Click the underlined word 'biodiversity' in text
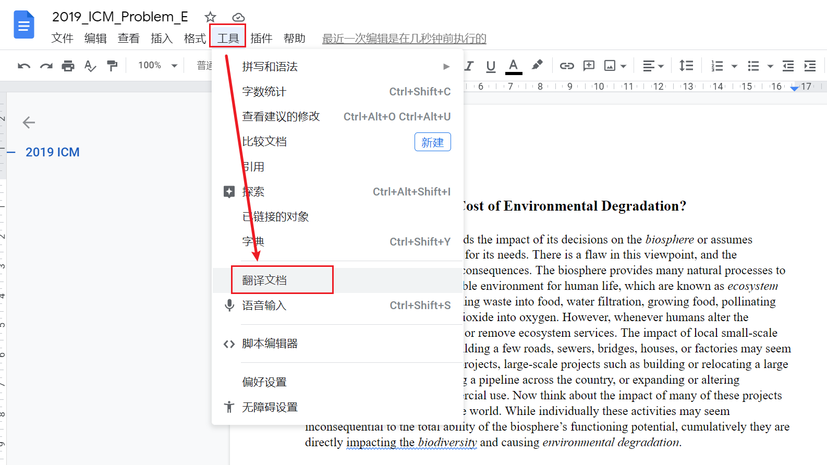 tap(447, 442)
